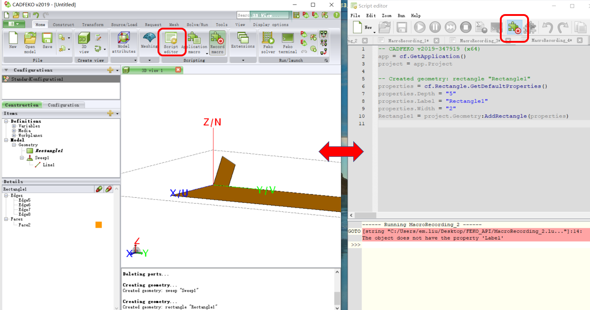
Task: Expand the Meshing group dropdown arrow
Action: (x=150, y=60)
